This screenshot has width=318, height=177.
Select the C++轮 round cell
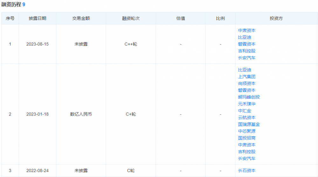pyautogui.click(x=131, y=44)
